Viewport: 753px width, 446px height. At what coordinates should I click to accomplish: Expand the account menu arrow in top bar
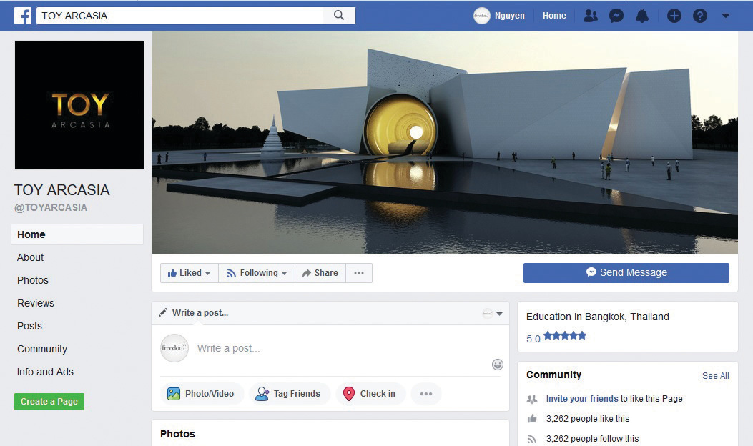click(x=725, y=16)
